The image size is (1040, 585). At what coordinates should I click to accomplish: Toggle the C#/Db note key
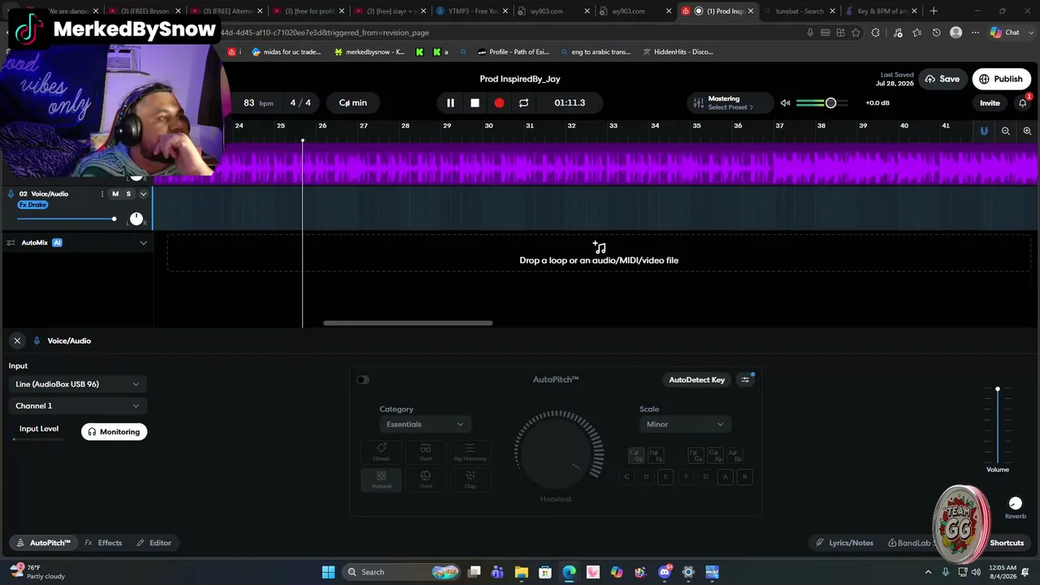[x=636, y=456]
